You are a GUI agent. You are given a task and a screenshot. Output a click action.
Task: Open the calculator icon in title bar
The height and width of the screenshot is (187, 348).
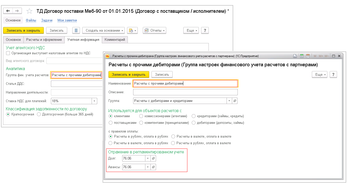302,56
